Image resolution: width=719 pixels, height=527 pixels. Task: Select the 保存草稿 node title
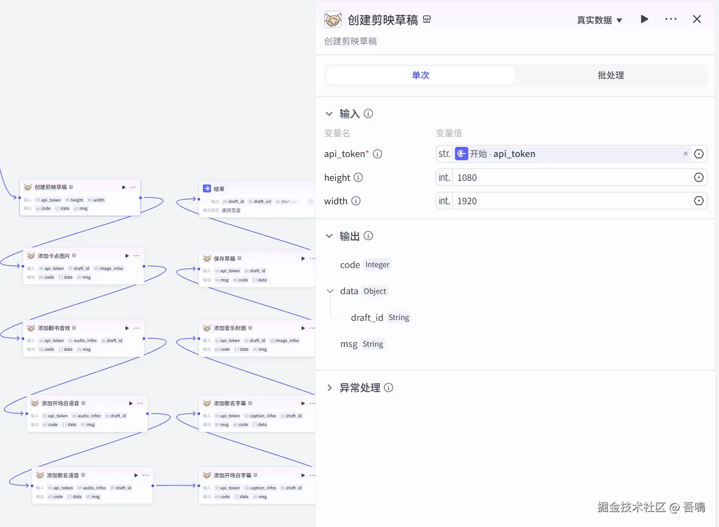click(225, 258)
